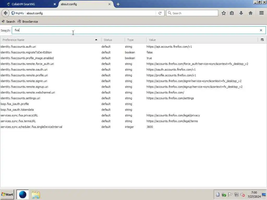This screenshot has width=267, height=200.
Task: Clear the about:config search field
Action: (x=261, y=30)
